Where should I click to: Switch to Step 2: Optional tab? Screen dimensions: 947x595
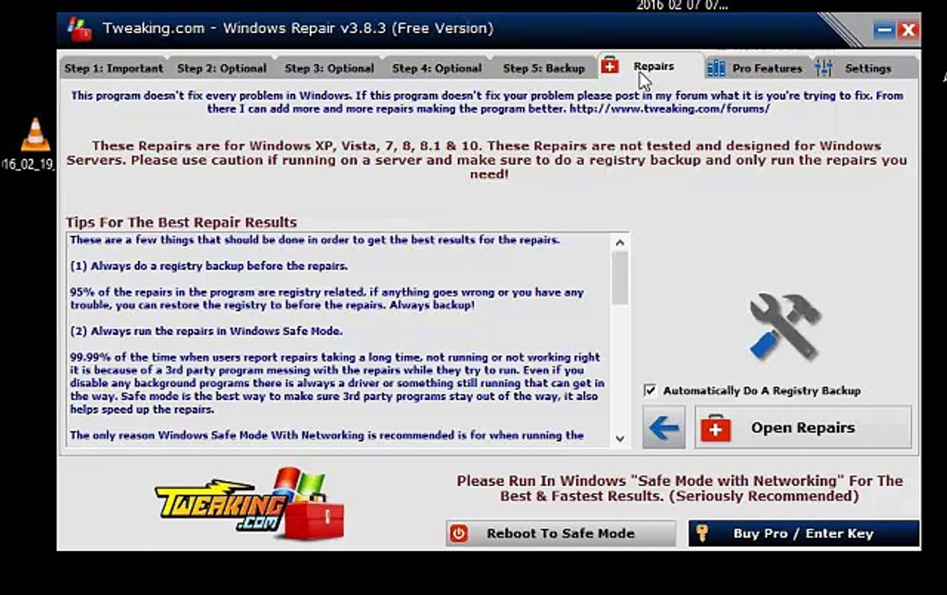click(x=221, y=69)
